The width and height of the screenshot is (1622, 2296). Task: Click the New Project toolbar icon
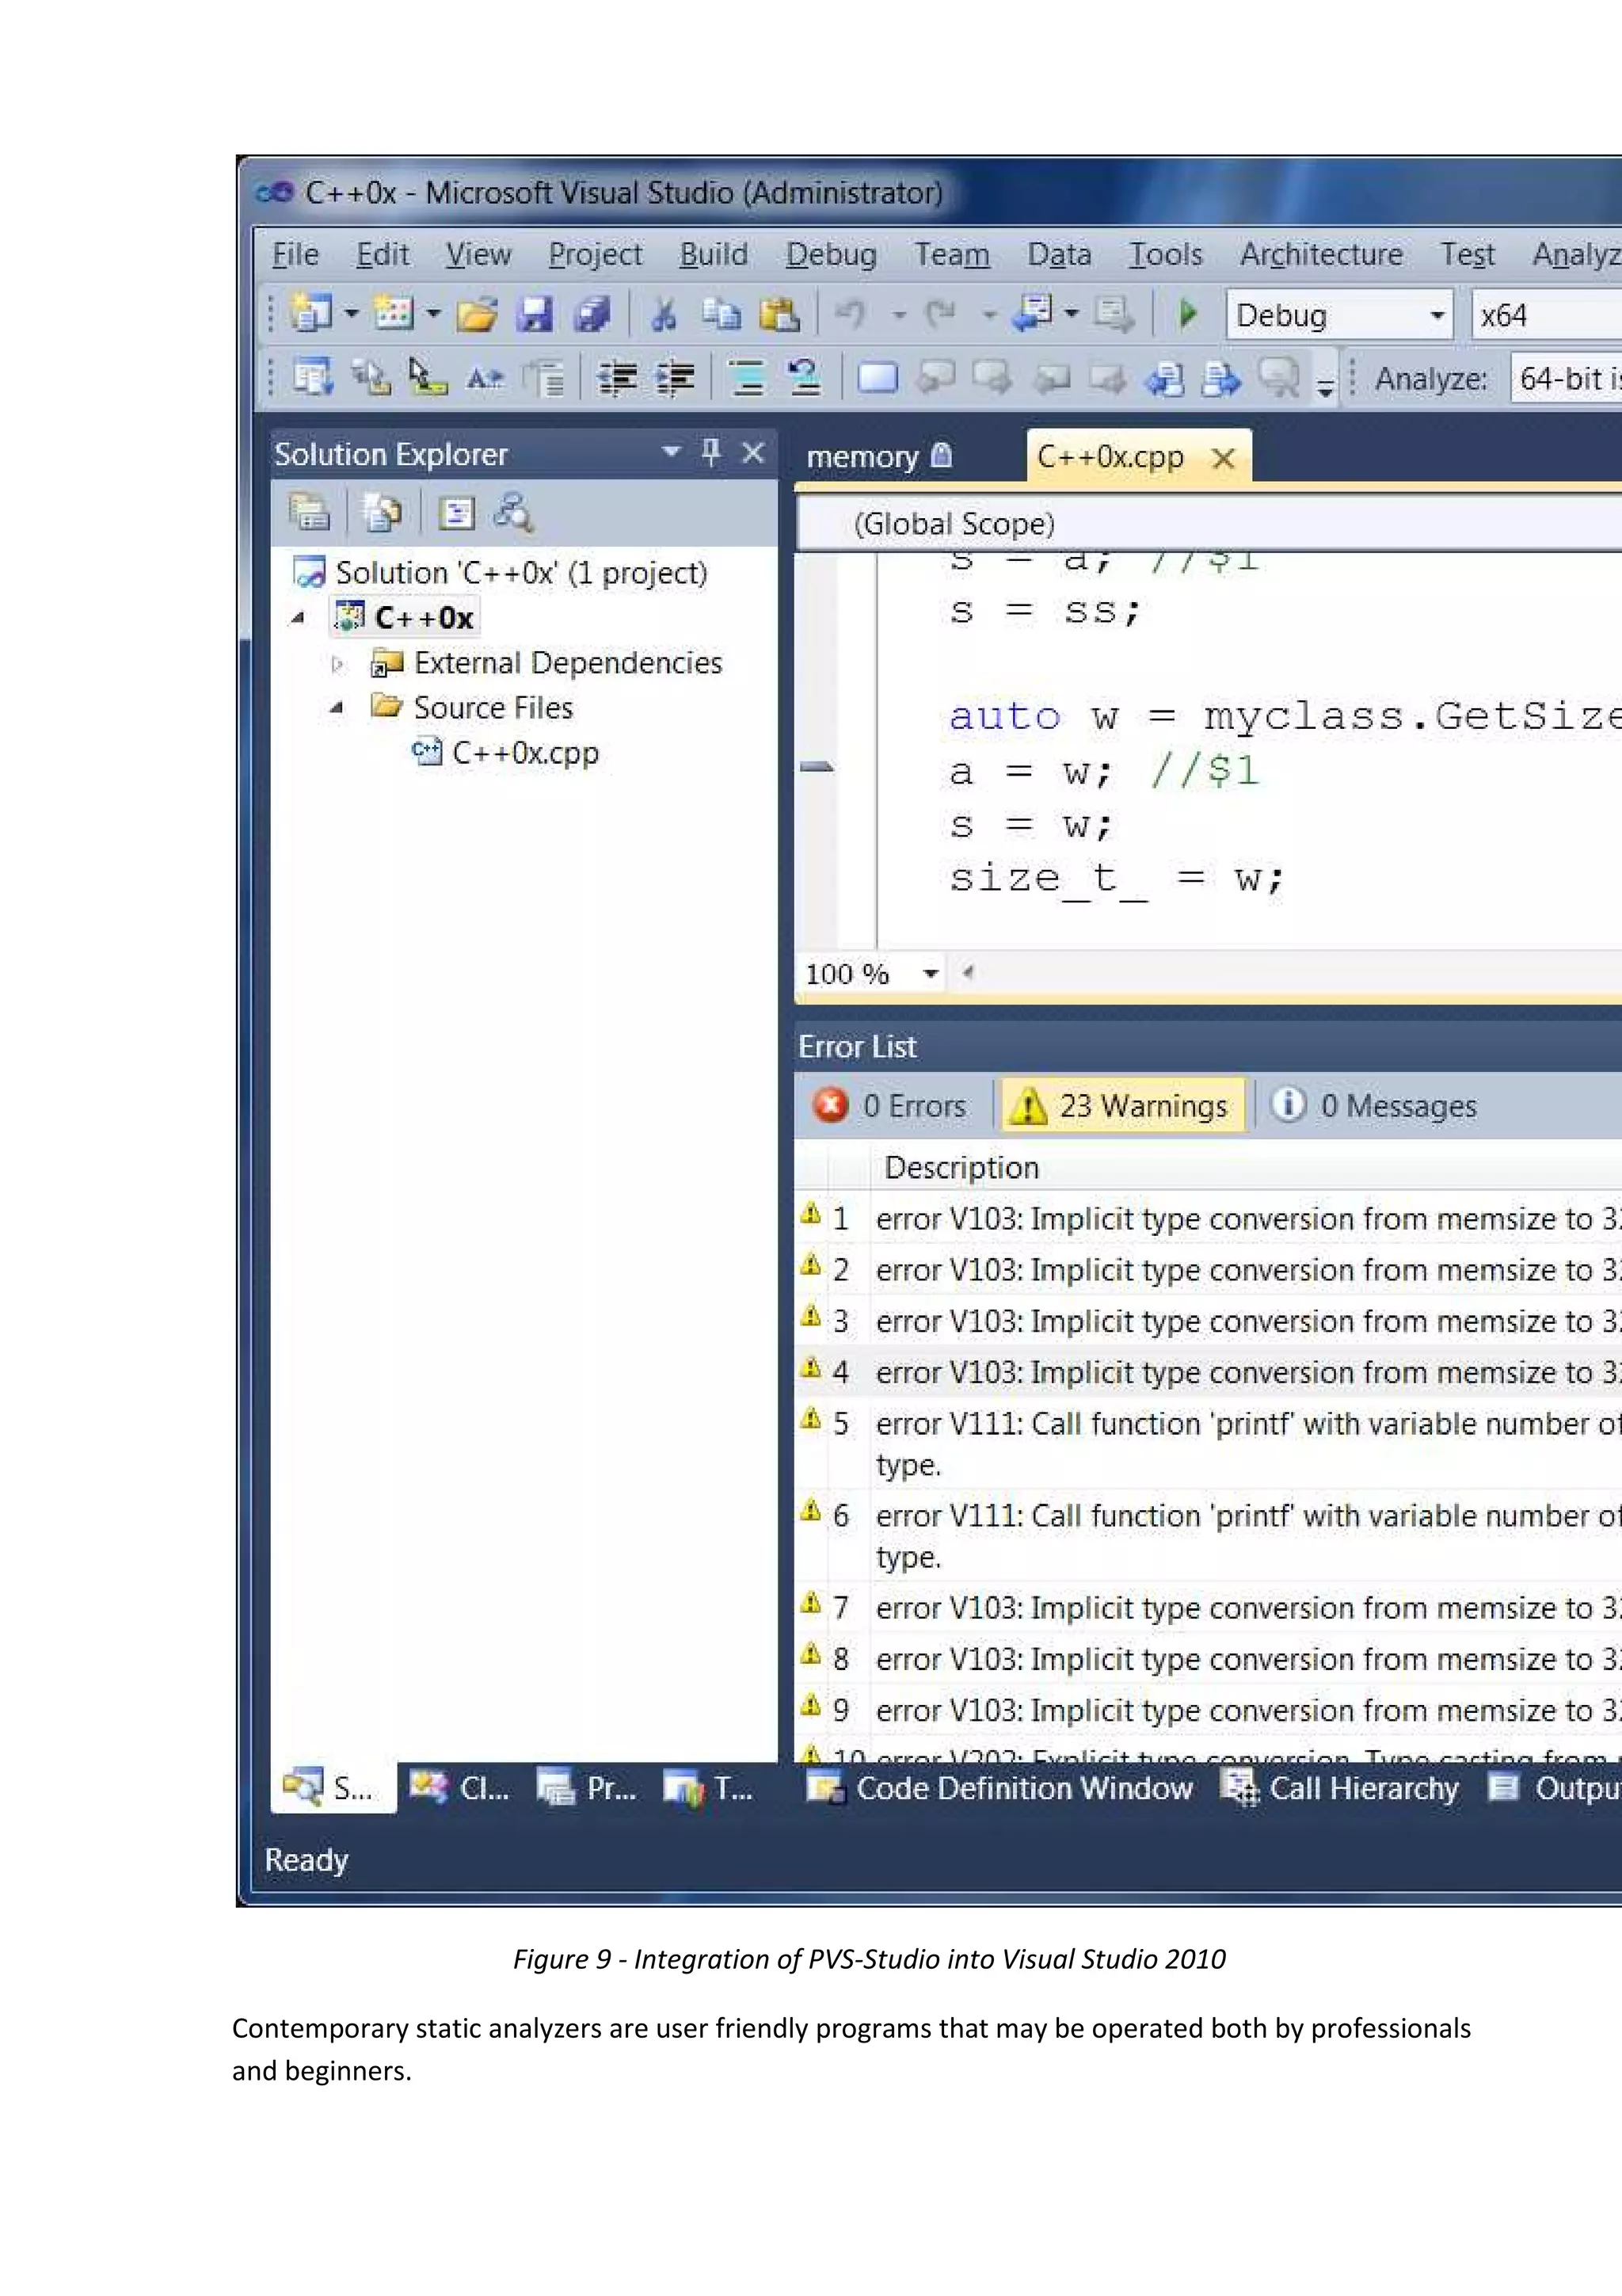point(310,314)
